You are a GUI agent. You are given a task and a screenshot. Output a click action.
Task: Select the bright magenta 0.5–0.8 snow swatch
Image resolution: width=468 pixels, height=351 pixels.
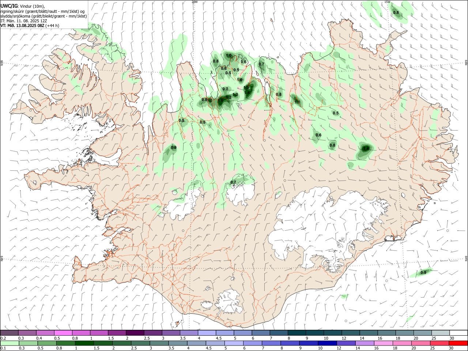[63, 333]
